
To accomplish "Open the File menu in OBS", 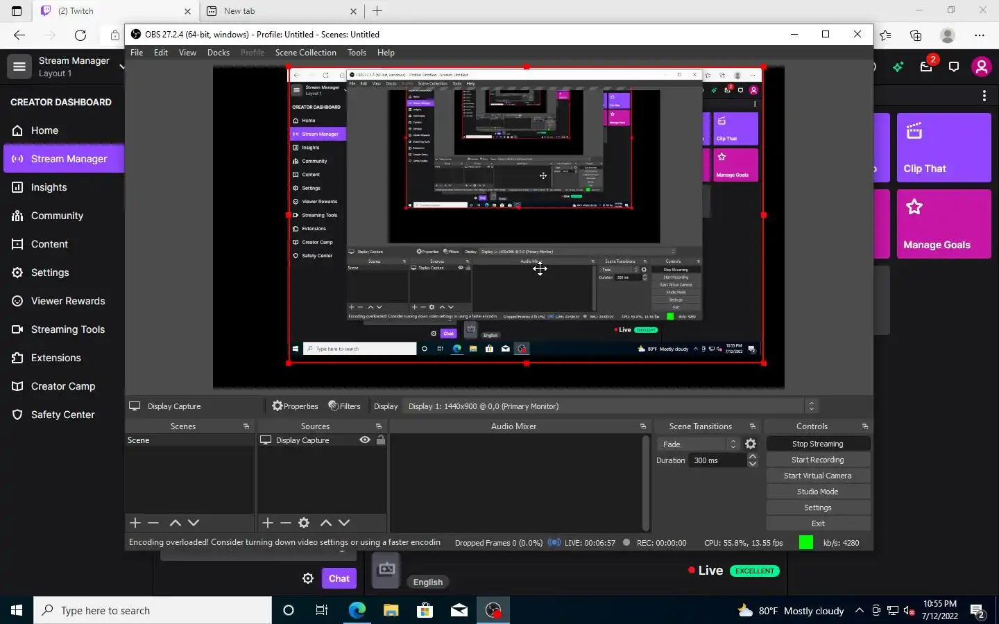I will pos(137,53).
